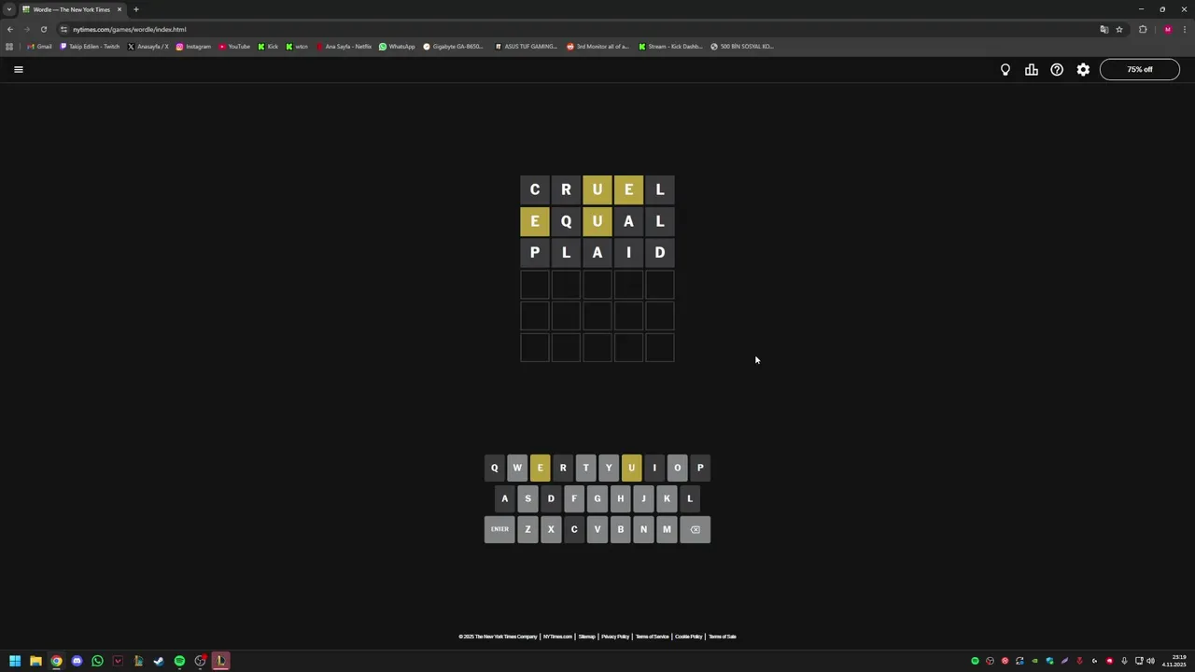Click the ENTER key on Wordle keyboard
1195x672 pixels.
point(499,529)
